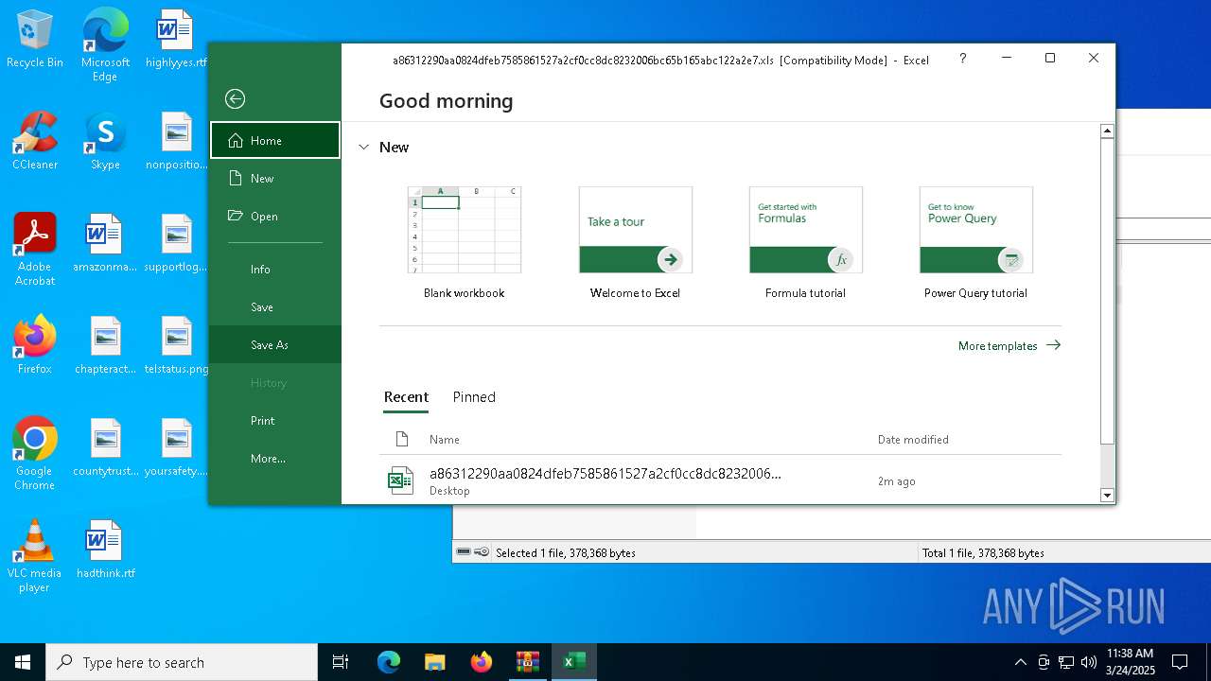
Task: Choose Open in the Excel sidebar
Action: (x=275, y=216)
